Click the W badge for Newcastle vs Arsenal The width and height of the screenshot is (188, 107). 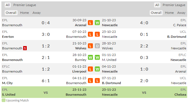click(x=97, y=69)
